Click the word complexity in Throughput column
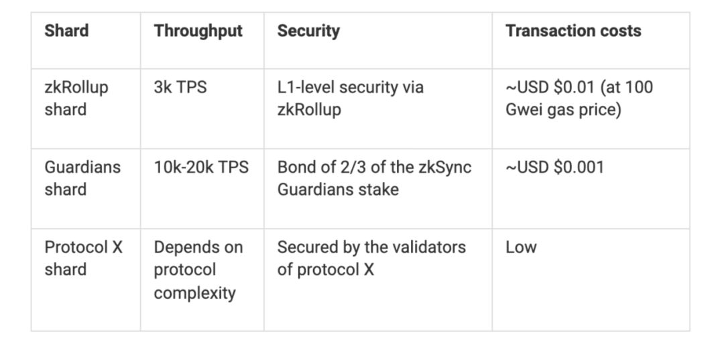The height and width of the screenshot is (343, 724). [x=194, y=293]
